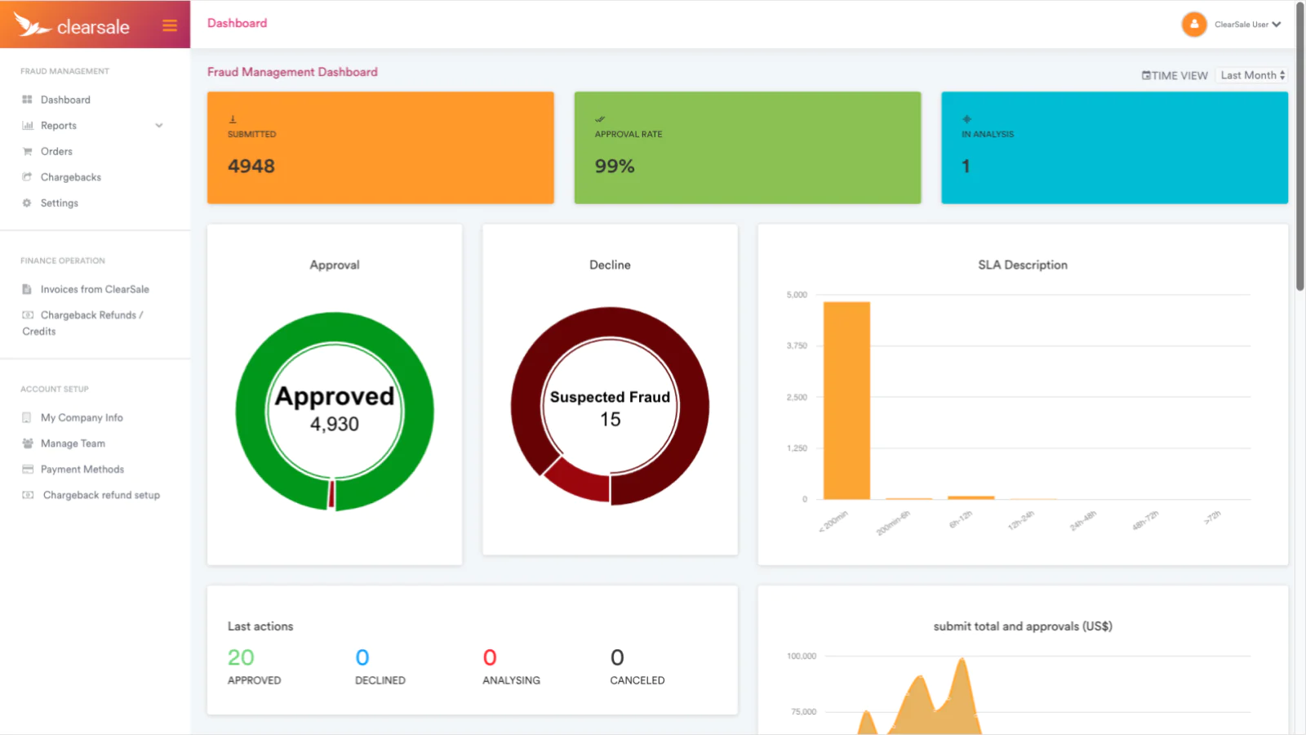This screenshot has width=1306, height=735.
Task: Expand the Reports submenu chevron
Action: point(159,126)
